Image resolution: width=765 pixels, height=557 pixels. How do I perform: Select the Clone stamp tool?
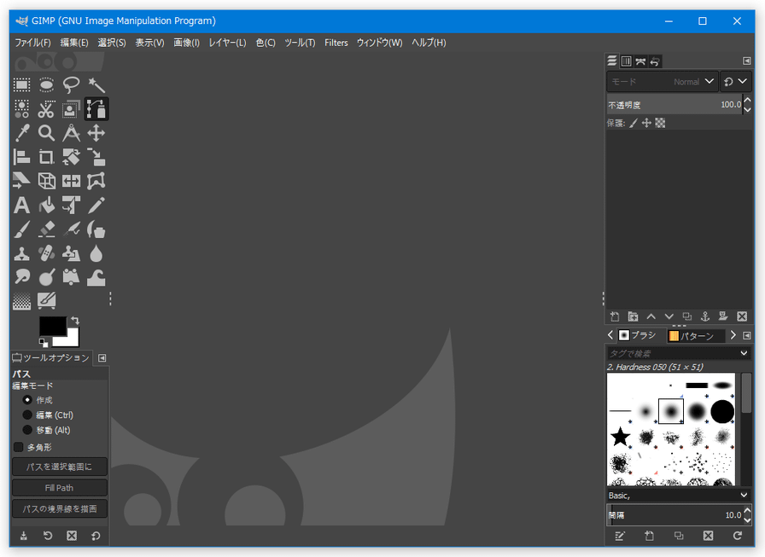click(21, 253)
